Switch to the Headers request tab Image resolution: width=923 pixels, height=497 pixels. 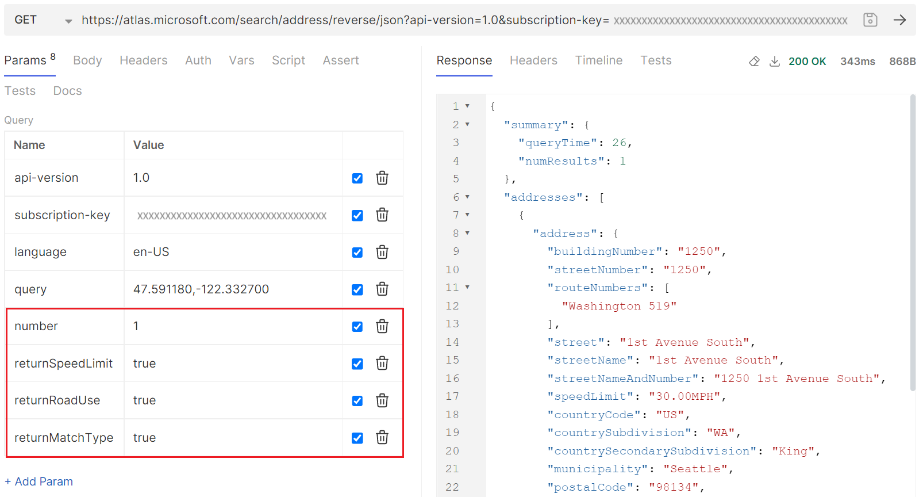pos(143,60)
